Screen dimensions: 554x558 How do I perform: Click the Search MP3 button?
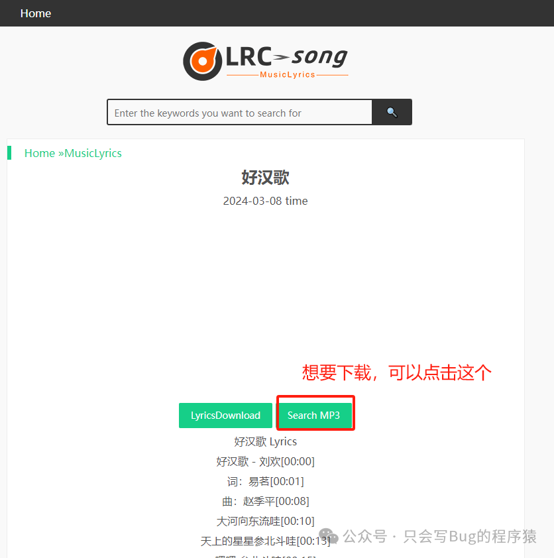coord(315,414)
